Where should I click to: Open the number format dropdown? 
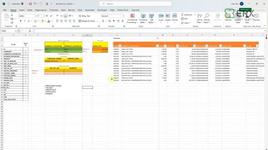tap(123, 16)
